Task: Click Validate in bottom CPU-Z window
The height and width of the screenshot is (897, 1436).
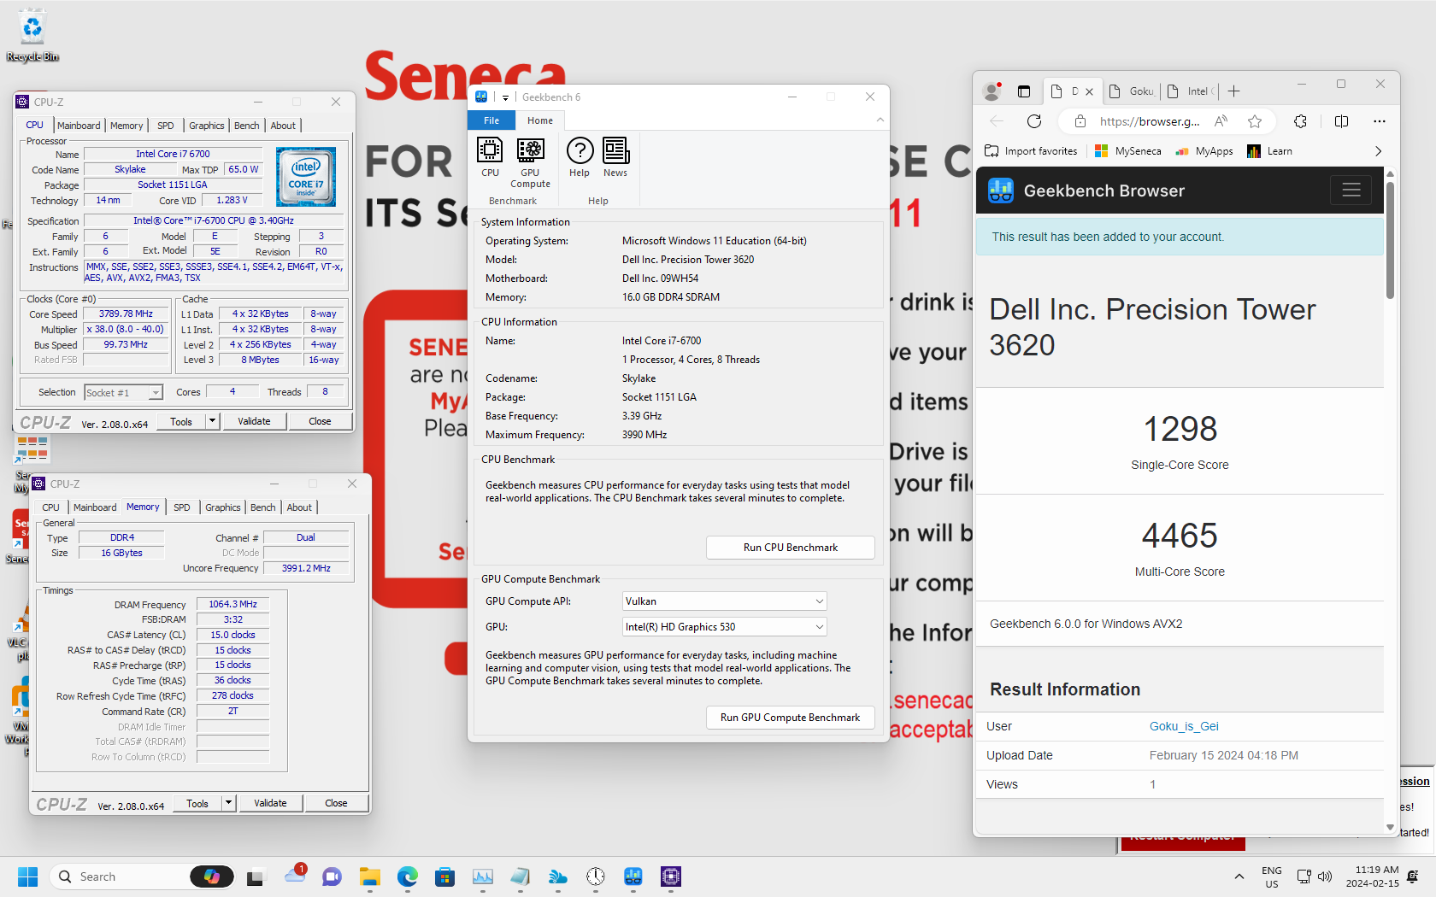Action: [x=270, y=803]
